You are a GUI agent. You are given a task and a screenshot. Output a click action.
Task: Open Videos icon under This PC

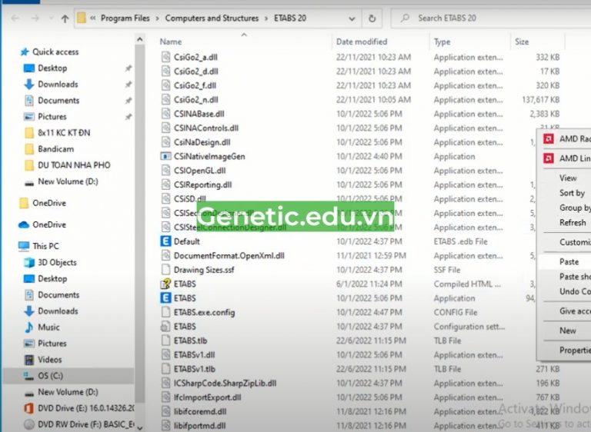click(29, 360)
